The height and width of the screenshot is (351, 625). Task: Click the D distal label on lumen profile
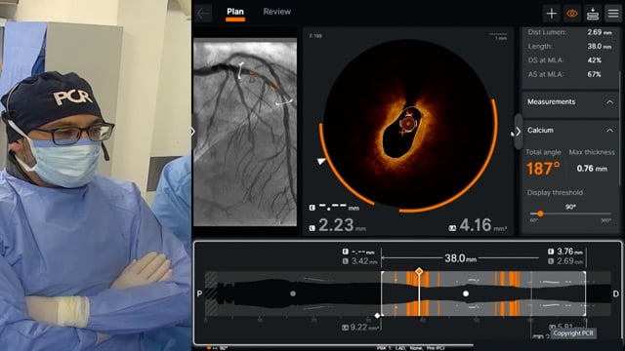tap(616, 293)
